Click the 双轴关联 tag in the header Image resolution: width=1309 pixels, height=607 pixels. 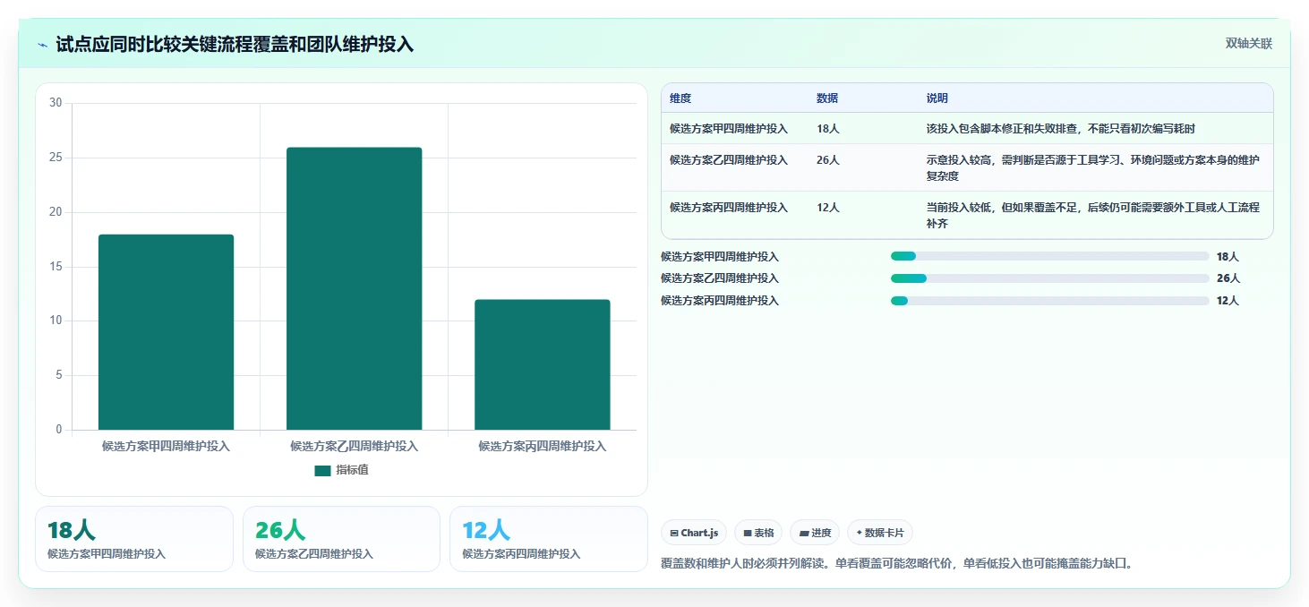1249,44
